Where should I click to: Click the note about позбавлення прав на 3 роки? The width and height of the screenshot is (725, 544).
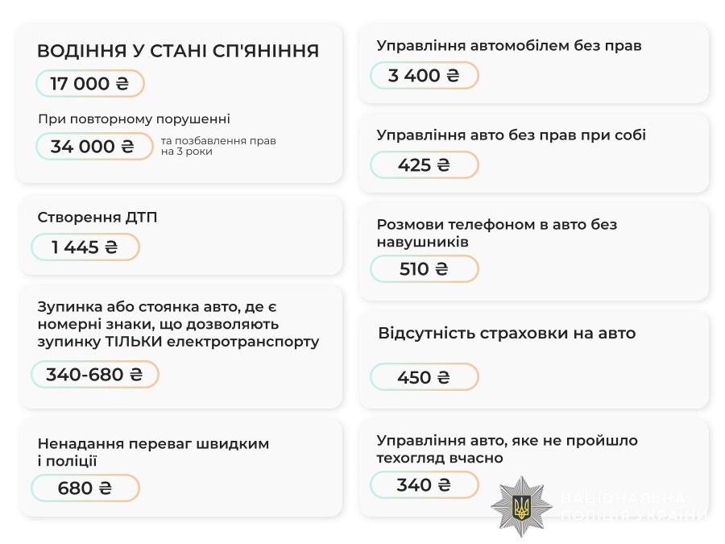click(218, 146)
